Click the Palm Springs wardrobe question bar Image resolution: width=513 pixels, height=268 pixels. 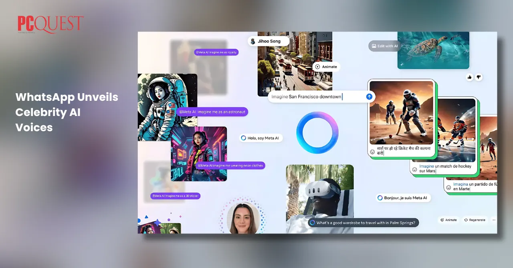[364, 222]
